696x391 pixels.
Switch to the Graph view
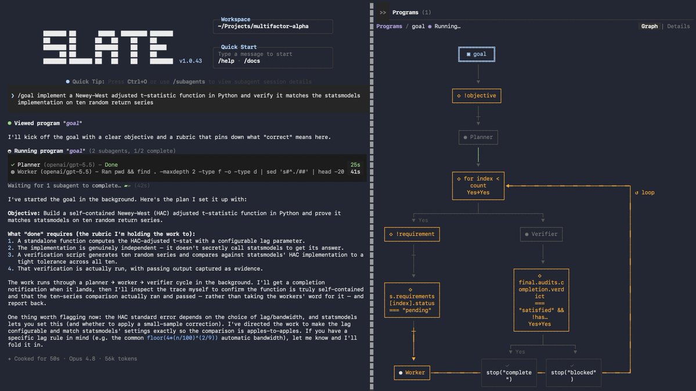pos(649,26)
